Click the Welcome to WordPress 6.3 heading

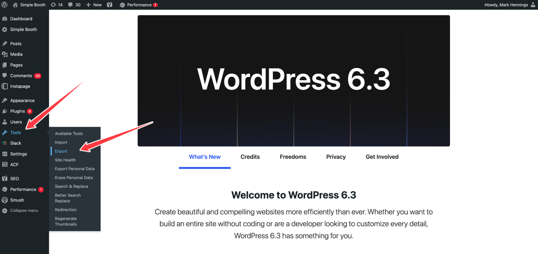pyautogui.click(x=294, y=195)
